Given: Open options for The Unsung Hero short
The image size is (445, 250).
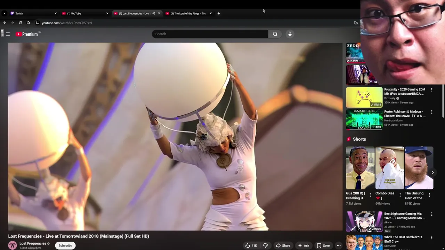Looking at the screenshot, I should [429, 195].
